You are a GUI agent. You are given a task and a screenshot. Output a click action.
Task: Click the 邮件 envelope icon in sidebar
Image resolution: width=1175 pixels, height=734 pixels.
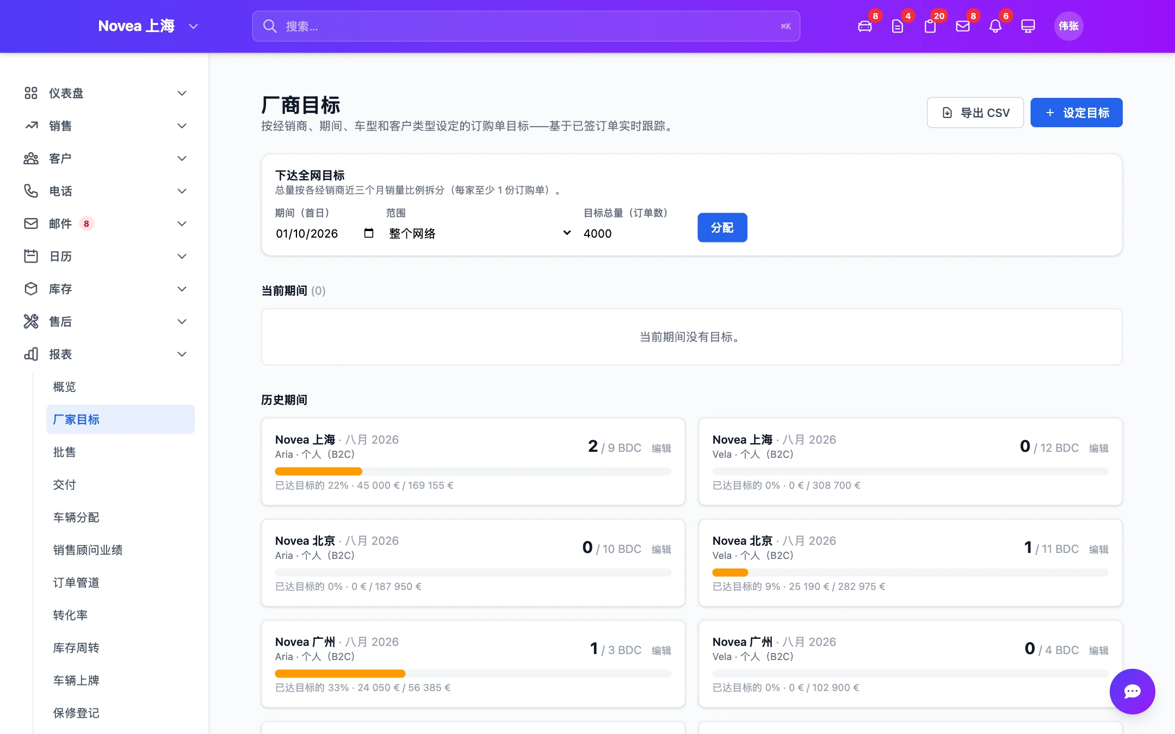(31, 223)
